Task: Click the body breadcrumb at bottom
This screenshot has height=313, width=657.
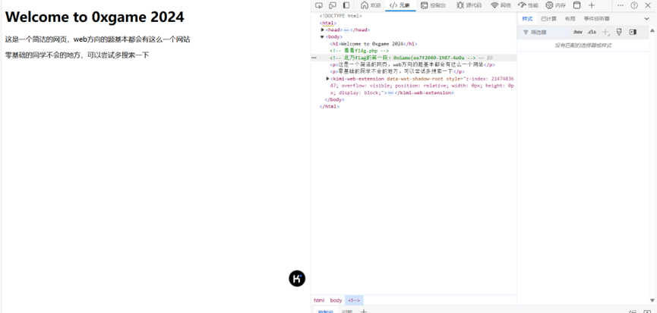Action: pyautogui.click(x=335, y=300)
